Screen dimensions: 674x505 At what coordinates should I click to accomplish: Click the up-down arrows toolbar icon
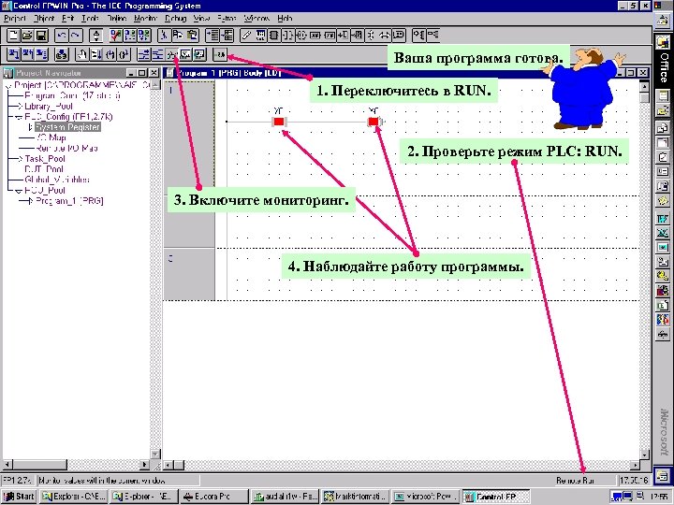coord(96,36)
